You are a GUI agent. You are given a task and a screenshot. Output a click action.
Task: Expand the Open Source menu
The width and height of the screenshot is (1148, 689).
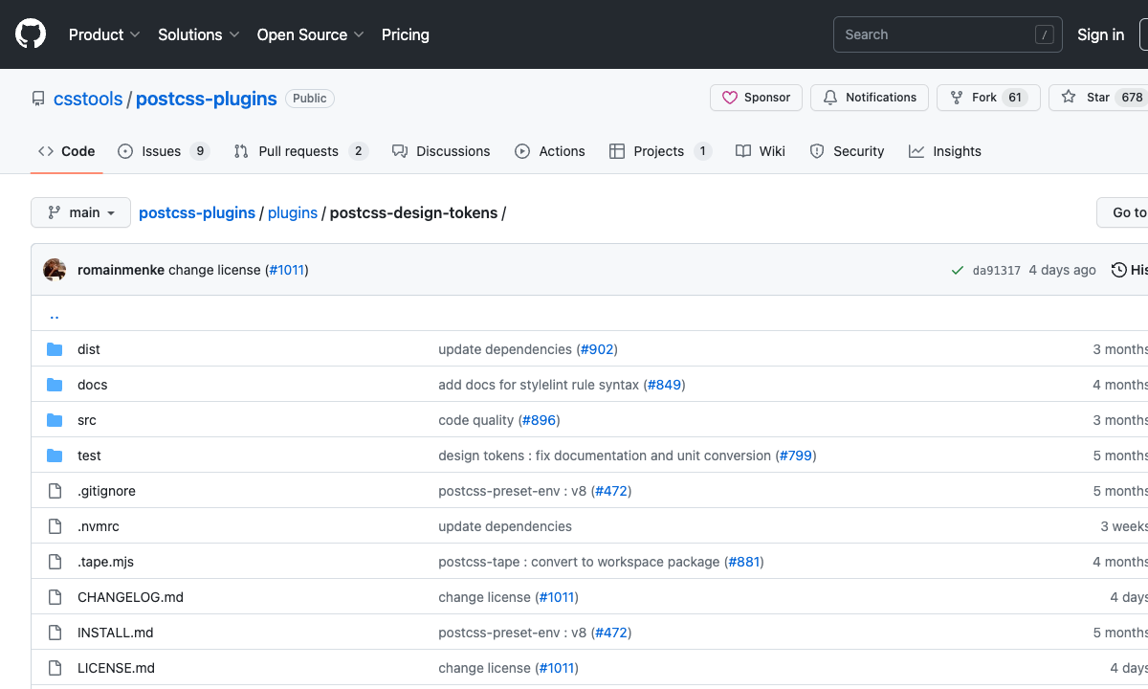(x=310, y=34)
